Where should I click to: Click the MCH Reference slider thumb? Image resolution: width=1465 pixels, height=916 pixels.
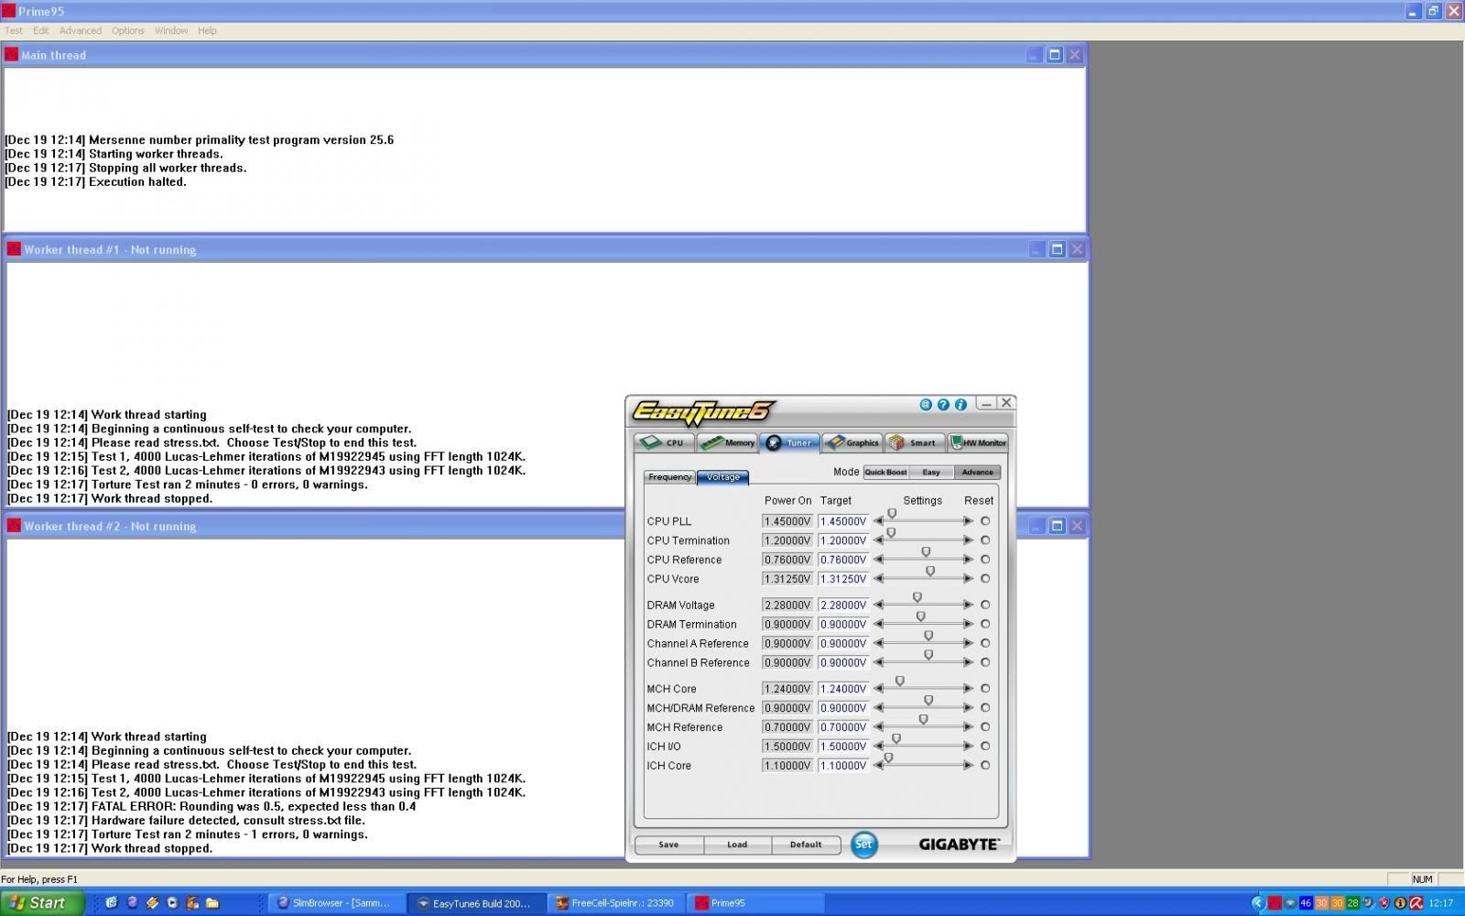923,720
